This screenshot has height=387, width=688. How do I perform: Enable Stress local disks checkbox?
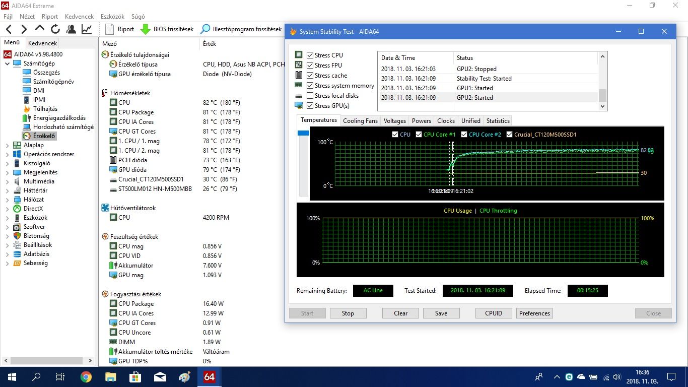pyautogui.click(x=310, y=96)
